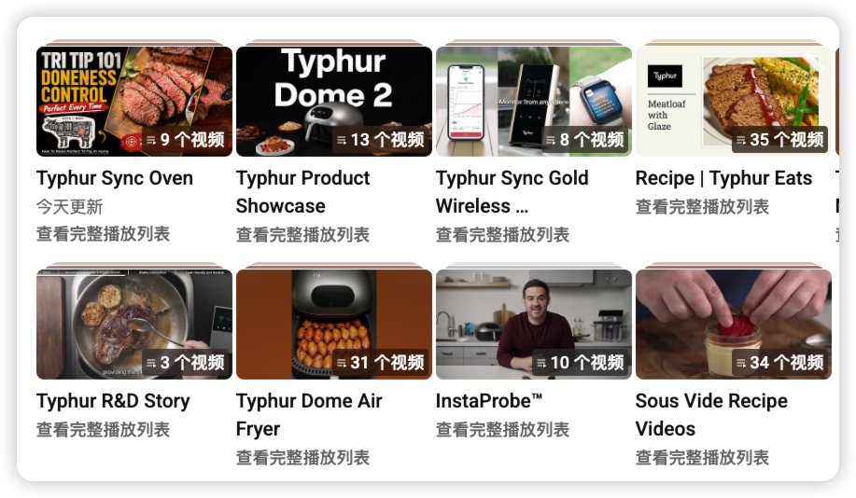Image resolution: width=856 pixels, height=498 pixels.
Task: Click the playlist icon on the 9-video badge
Action: 151,140
